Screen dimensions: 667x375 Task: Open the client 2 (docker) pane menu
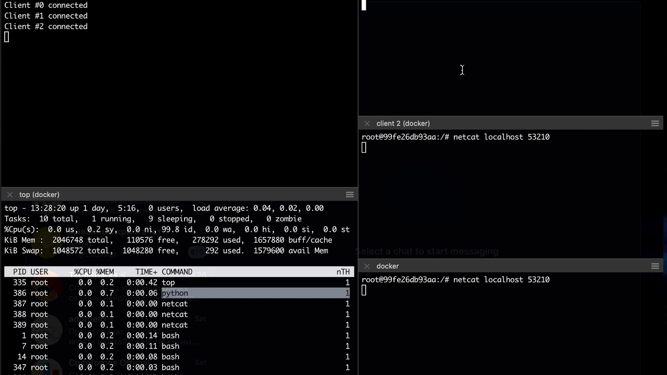click(655, 123)
